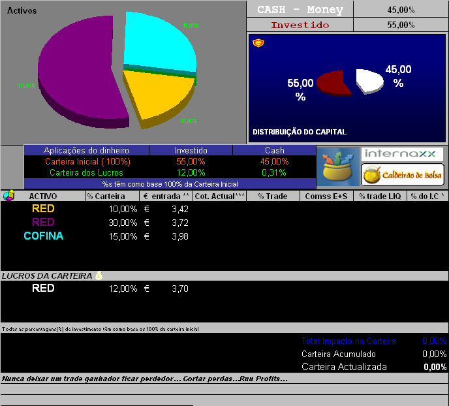Click the dark red 55,00% capital slice
Image resolution: width=449 pixels, height=406 pixels.
click(333, 83)
